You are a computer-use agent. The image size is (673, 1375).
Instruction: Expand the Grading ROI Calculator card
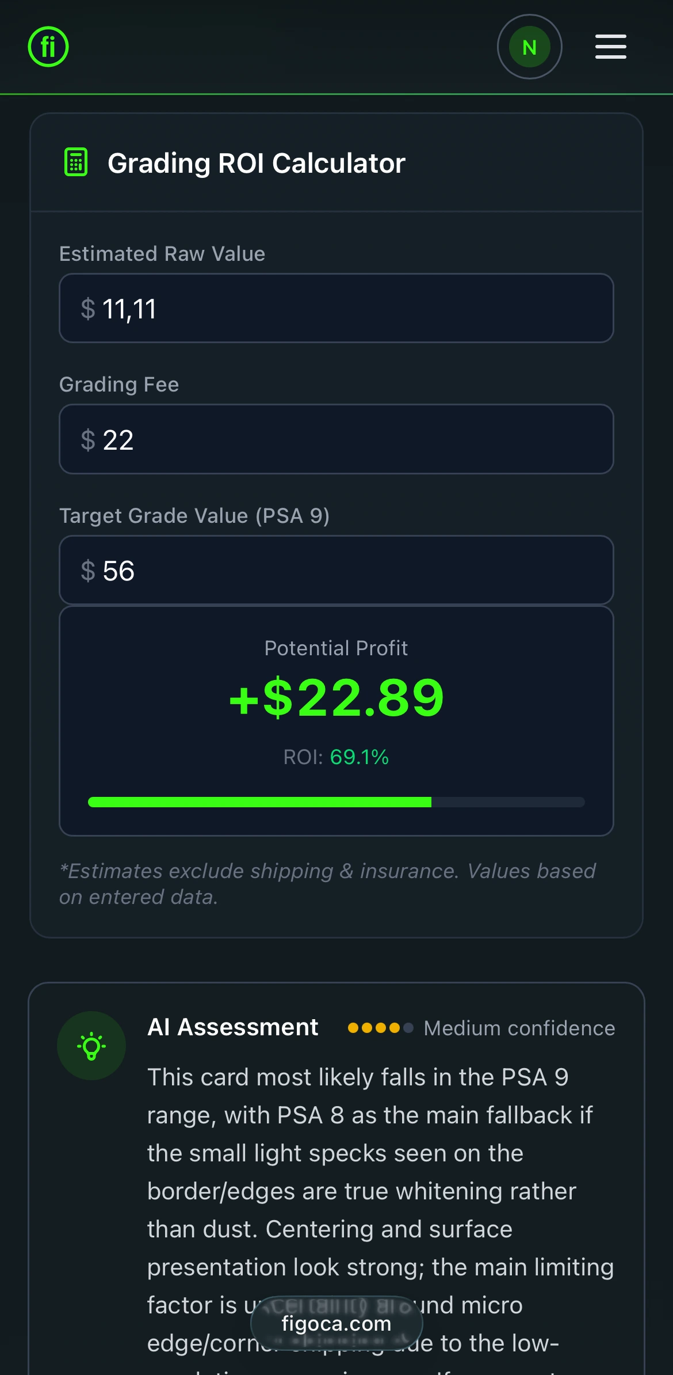coord(336,162)
